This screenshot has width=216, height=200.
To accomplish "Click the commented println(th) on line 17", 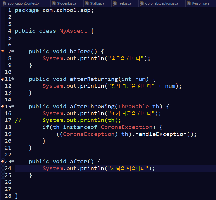I will pos(82,120).
